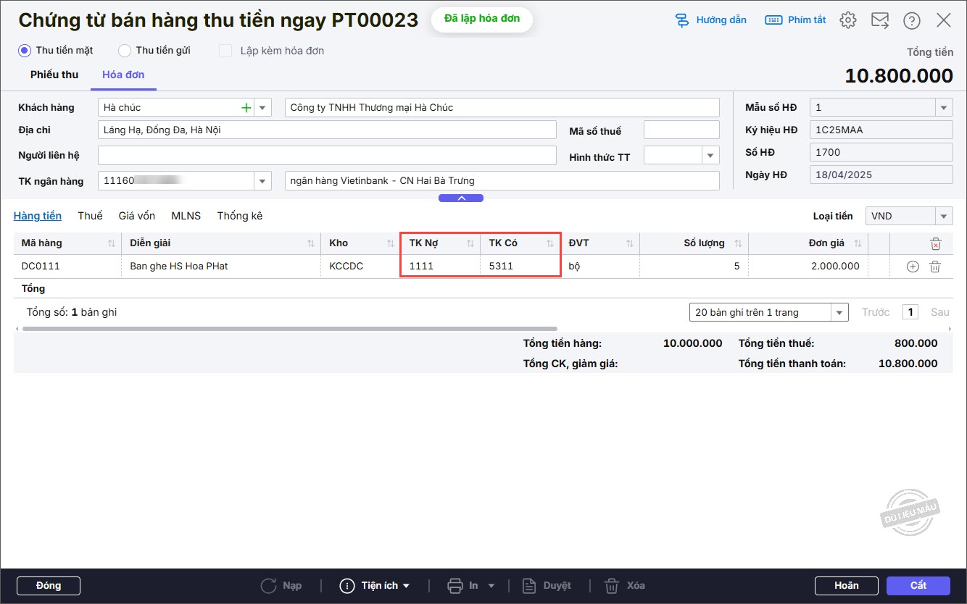Expand the Loại tiền VND dropdown
This screenshot has width=967, height=604.
944,216
